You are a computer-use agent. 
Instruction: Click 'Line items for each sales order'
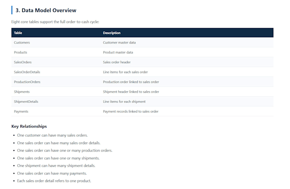[x=125, y=72]
